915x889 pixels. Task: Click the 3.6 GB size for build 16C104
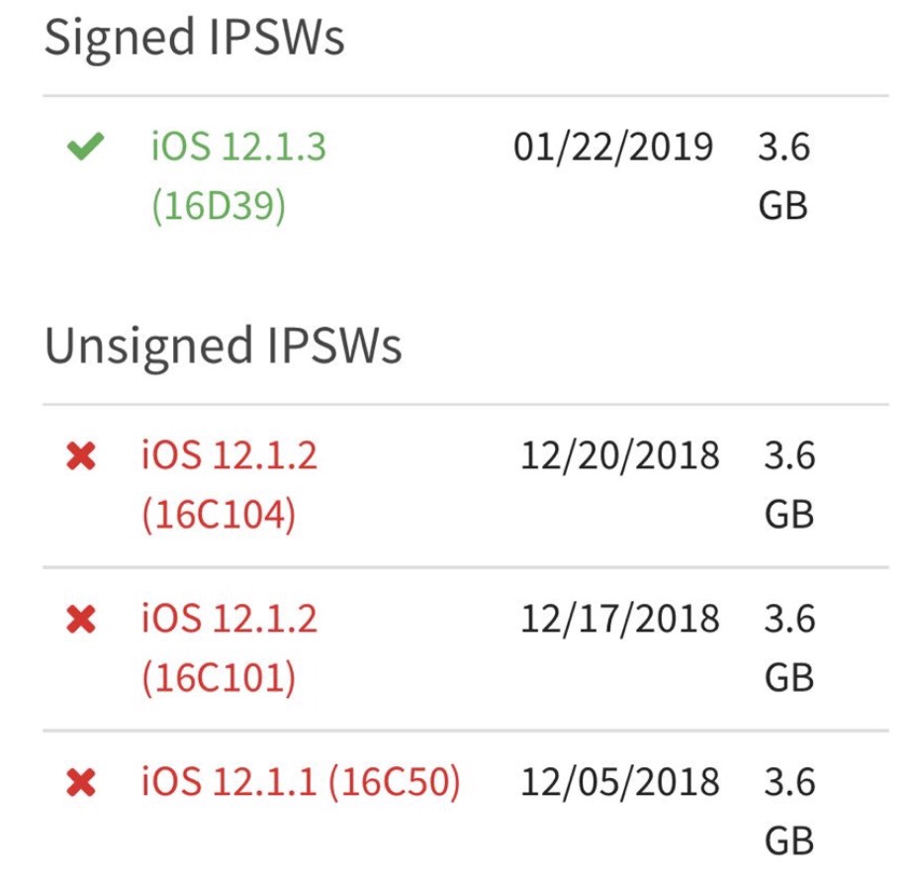pos(788,485)
